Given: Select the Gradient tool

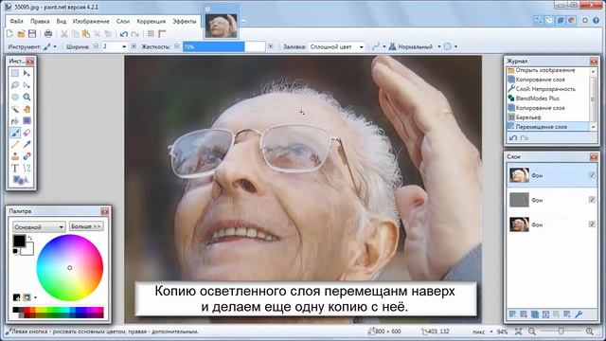Looking at the screenshot, I should pos(27,121).
